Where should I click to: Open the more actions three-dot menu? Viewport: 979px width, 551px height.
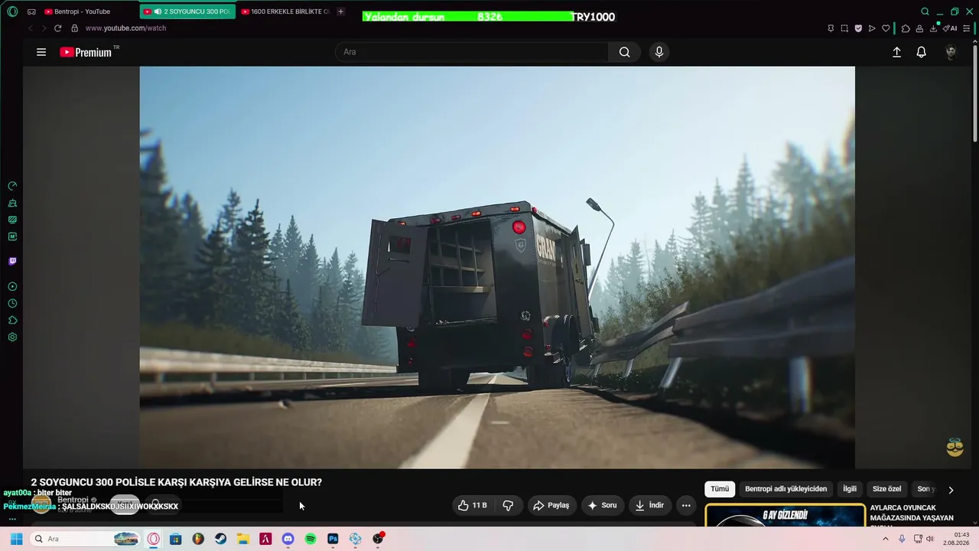coord(686,506)
